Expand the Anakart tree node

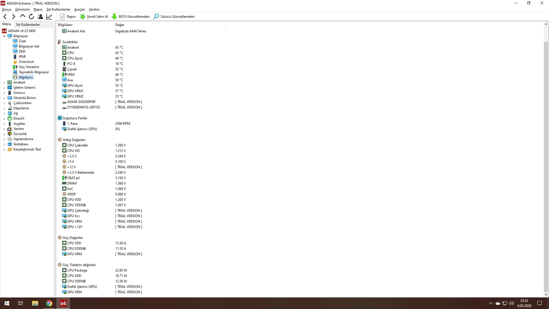coord(4,83)
